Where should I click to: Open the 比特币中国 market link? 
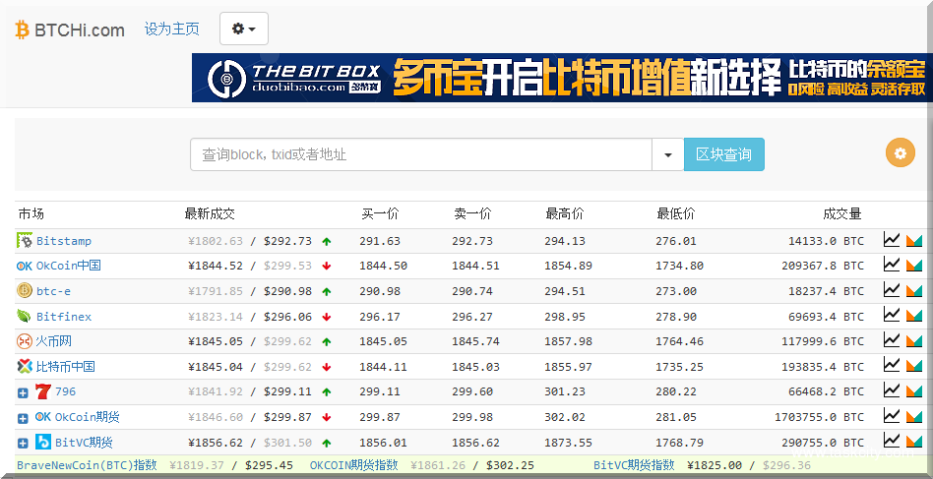point(66,366)
